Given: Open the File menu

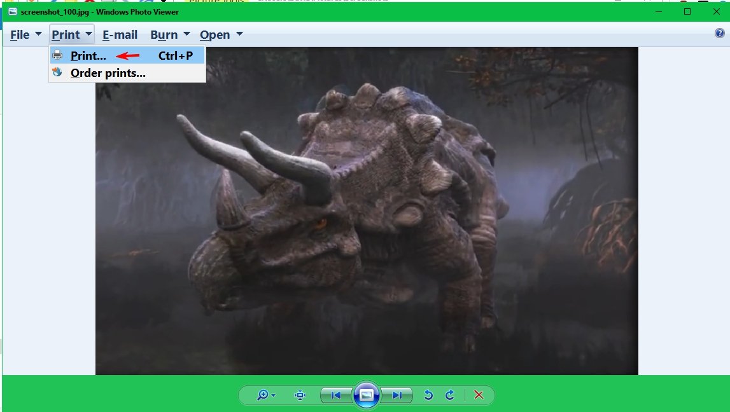Looking at the screenshot, I should [20, 35].
